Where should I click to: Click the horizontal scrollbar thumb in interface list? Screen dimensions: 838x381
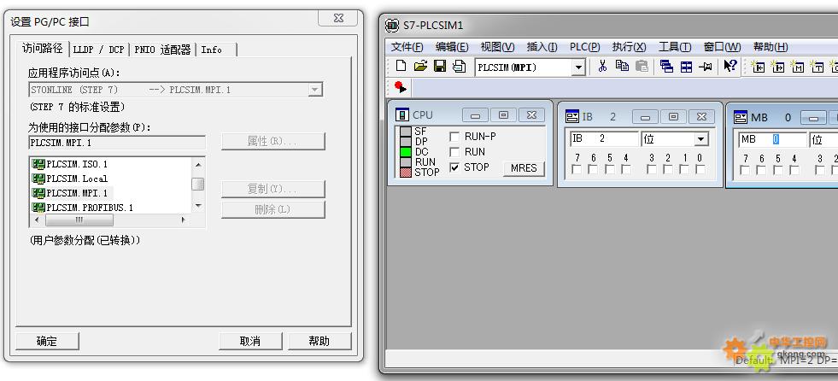click(x=79, y=220)
